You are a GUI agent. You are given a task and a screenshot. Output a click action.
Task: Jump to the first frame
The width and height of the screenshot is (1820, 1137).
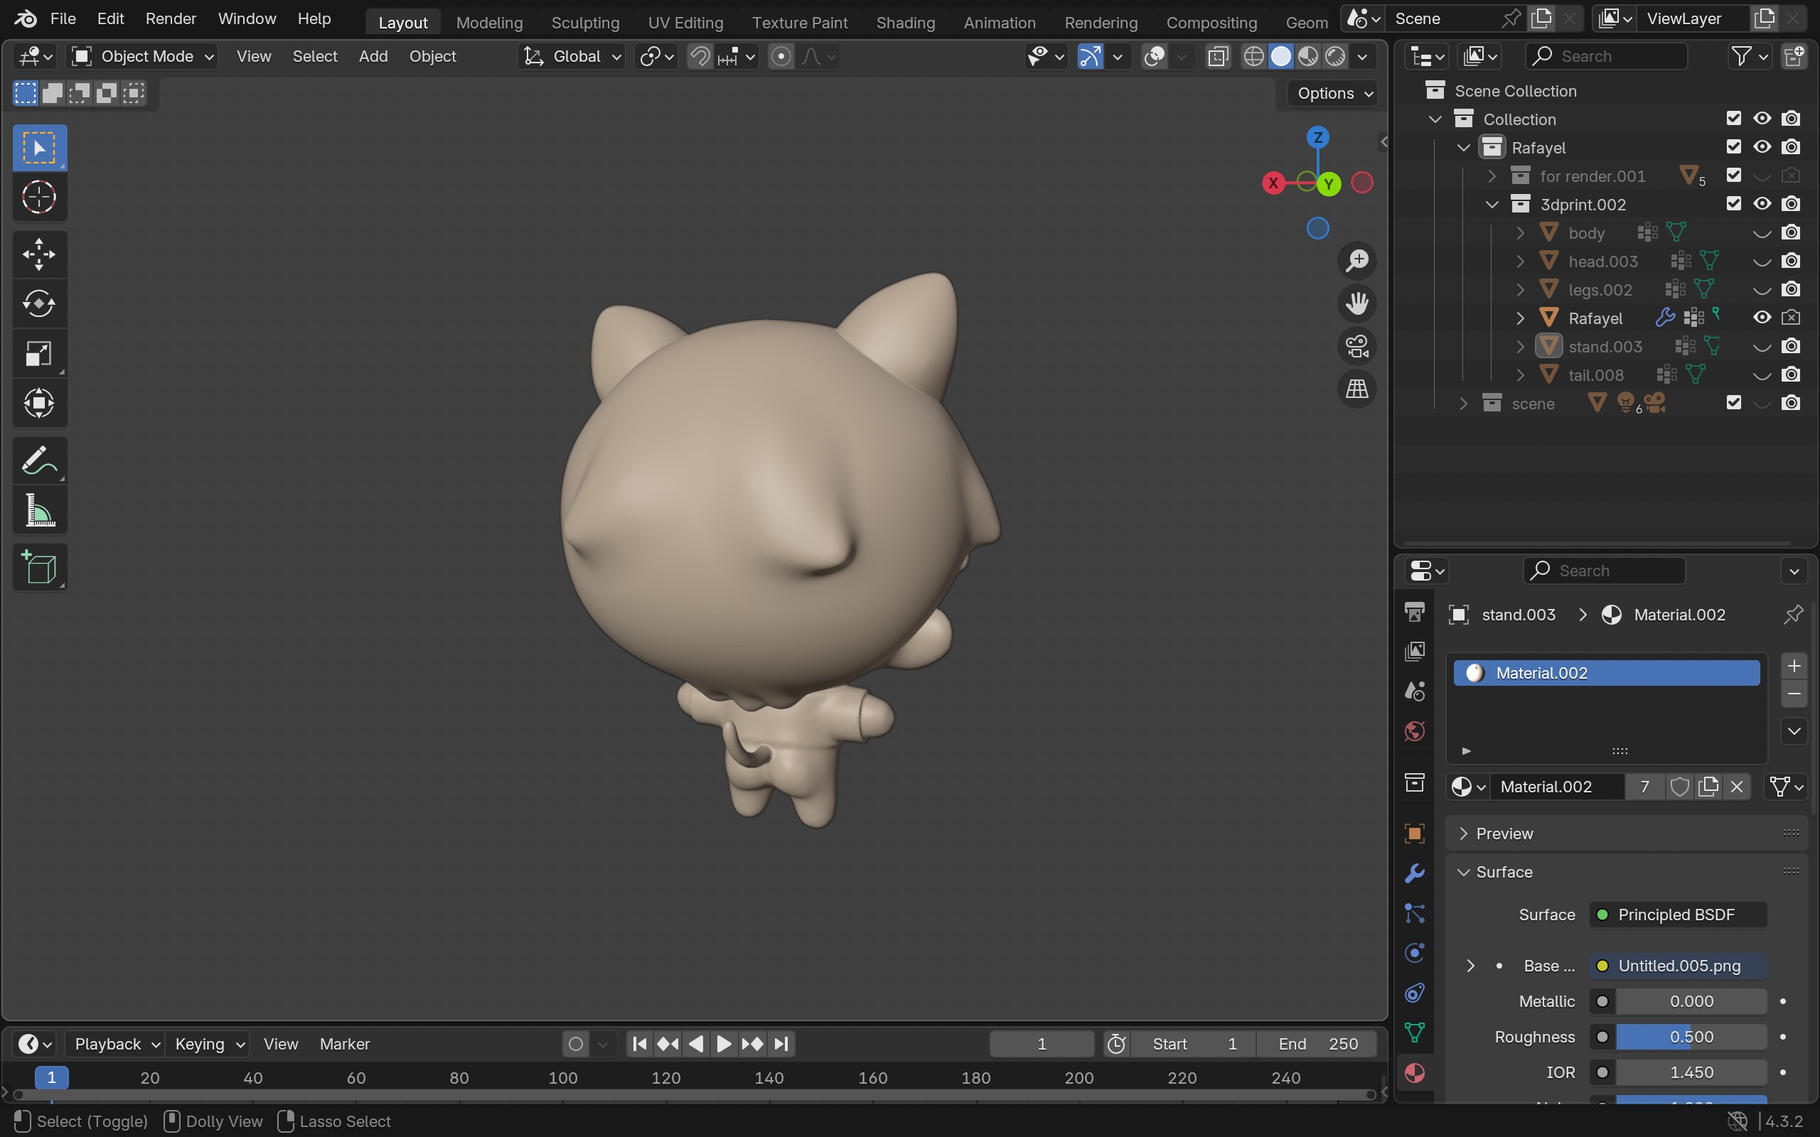[x=639, y=1044]
